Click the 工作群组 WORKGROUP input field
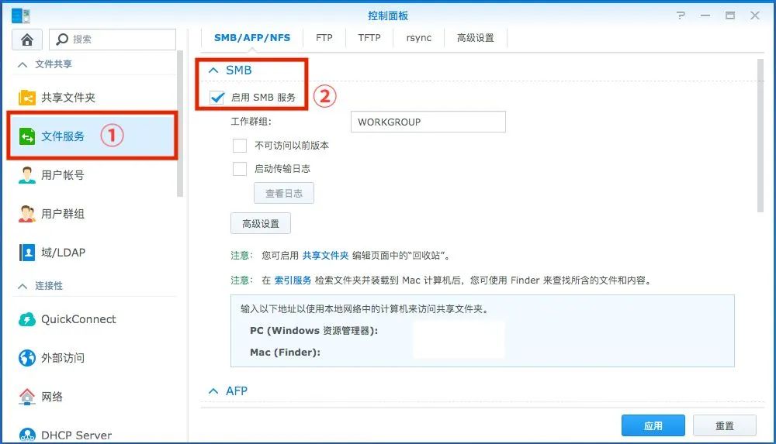776x444 pixels. tap(428, 122)
